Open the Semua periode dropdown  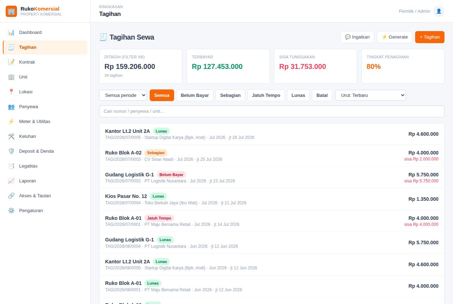(x=123, y=95)
